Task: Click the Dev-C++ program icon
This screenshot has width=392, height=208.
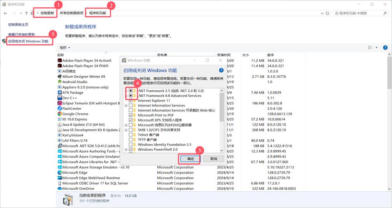Action: tap(60, 98)
